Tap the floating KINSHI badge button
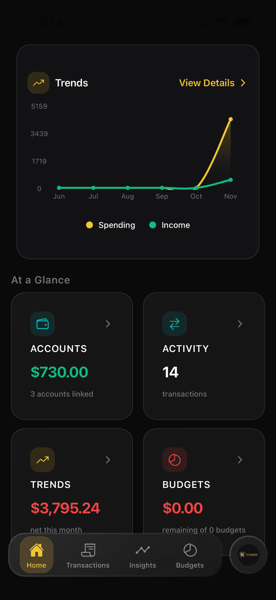The image size is (276, 600). coord(248,555)
